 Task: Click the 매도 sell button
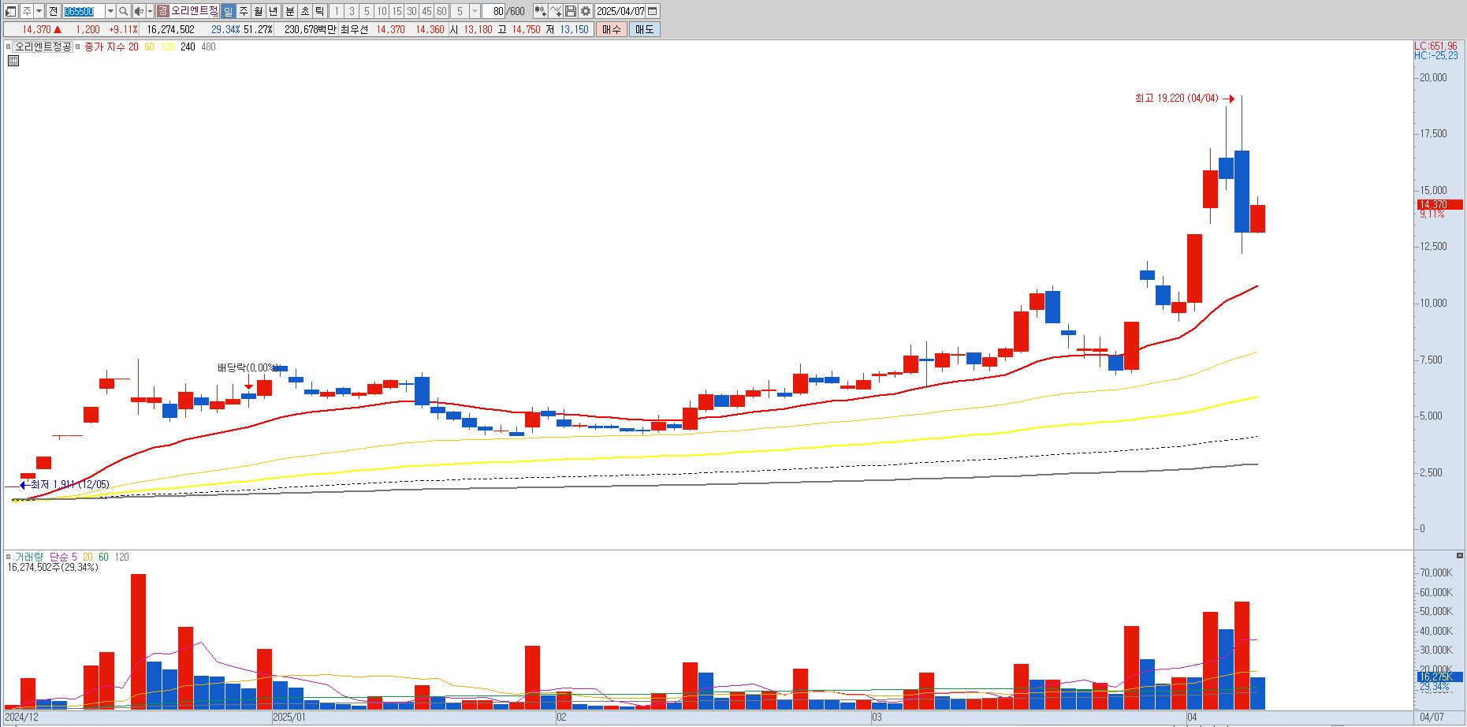click(645, 29)
